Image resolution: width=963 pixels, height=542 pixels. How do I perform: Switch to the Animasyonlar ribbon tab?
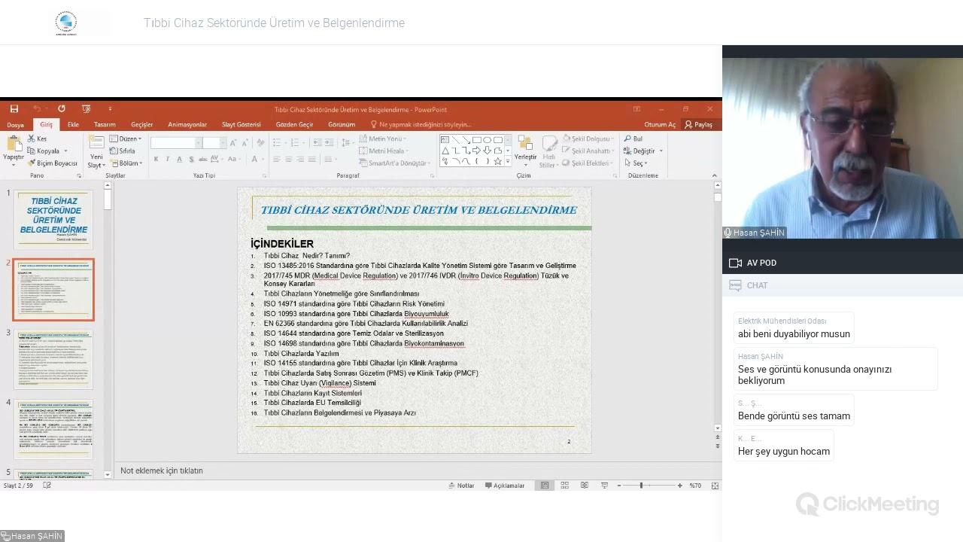pos(187,125)
